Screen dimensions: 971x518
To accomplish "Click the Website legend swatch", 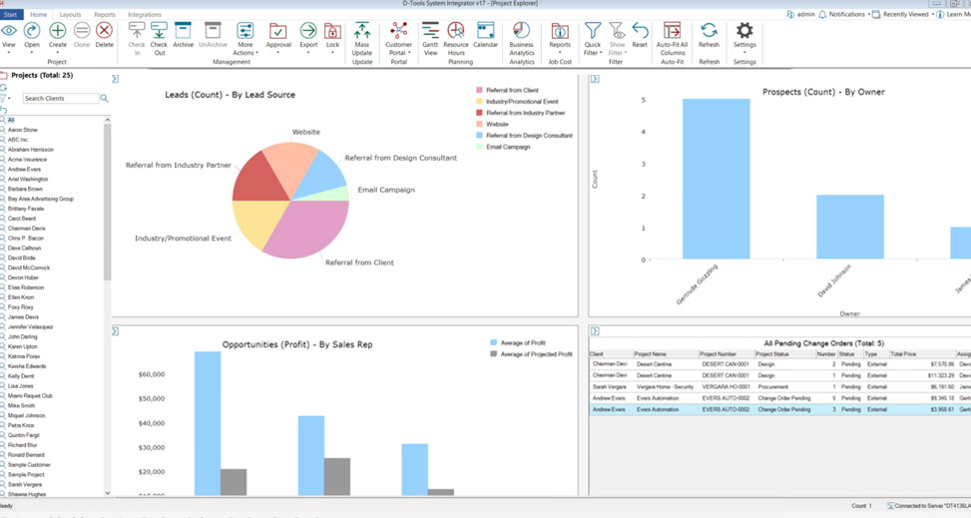I will click(479, 125).
